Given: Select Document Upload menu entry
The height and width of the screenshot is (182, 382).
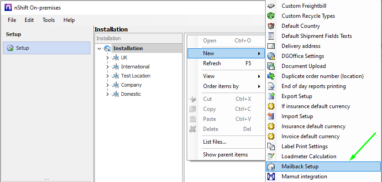Looking at the screenshot, I should [323, 66].
